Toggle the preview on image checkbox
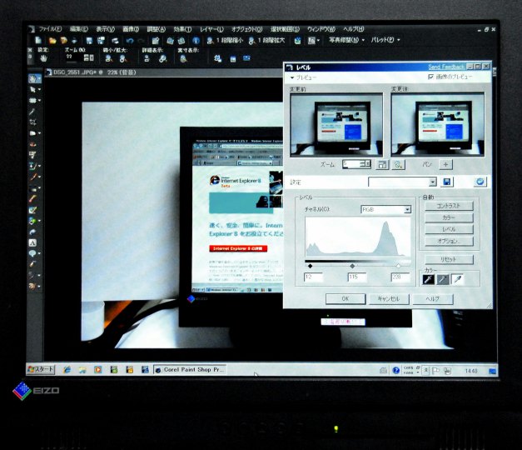 430,77
